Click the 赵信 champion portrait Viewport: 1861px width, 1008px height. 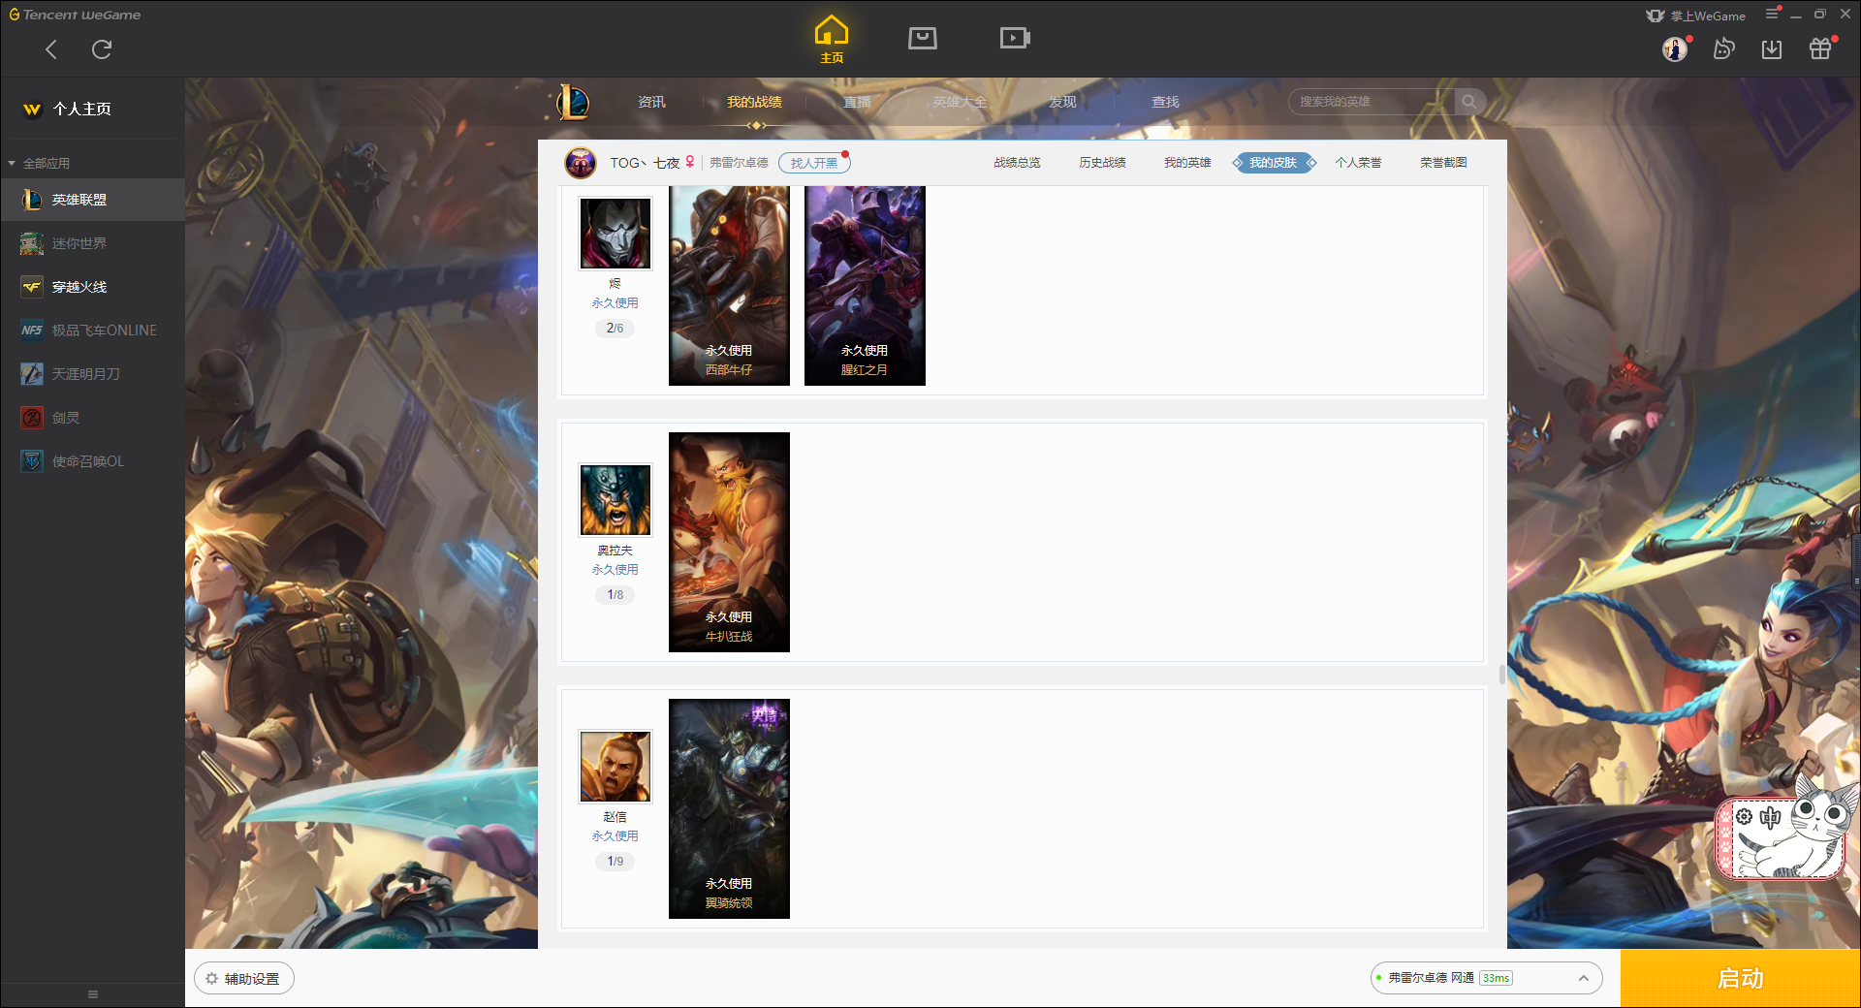click(615, 767)
